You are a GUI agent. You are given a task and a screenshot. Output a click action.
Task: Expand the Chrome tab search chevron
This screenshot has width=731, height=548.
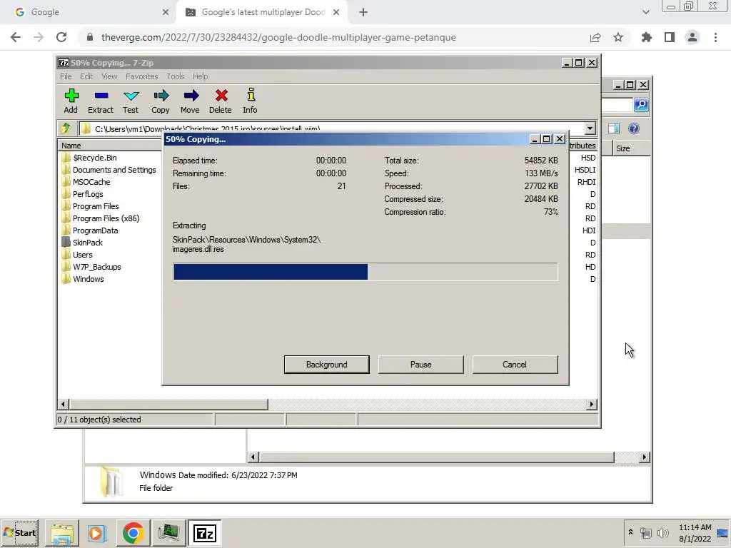coord(645,12)
